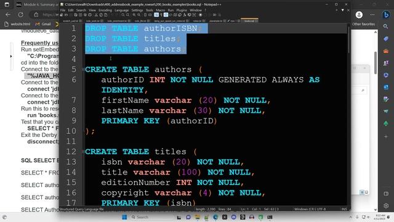Go back in the Edge browser

(8, 15)
